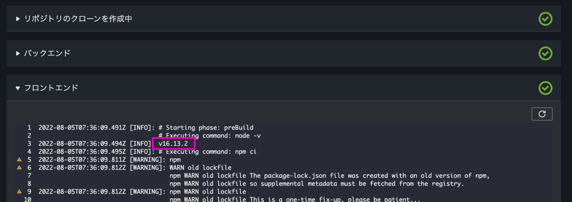Click the npm WARNING icon beside timestamp 07:36:09.811Z
572x202 pixels.
pos(19,159)
